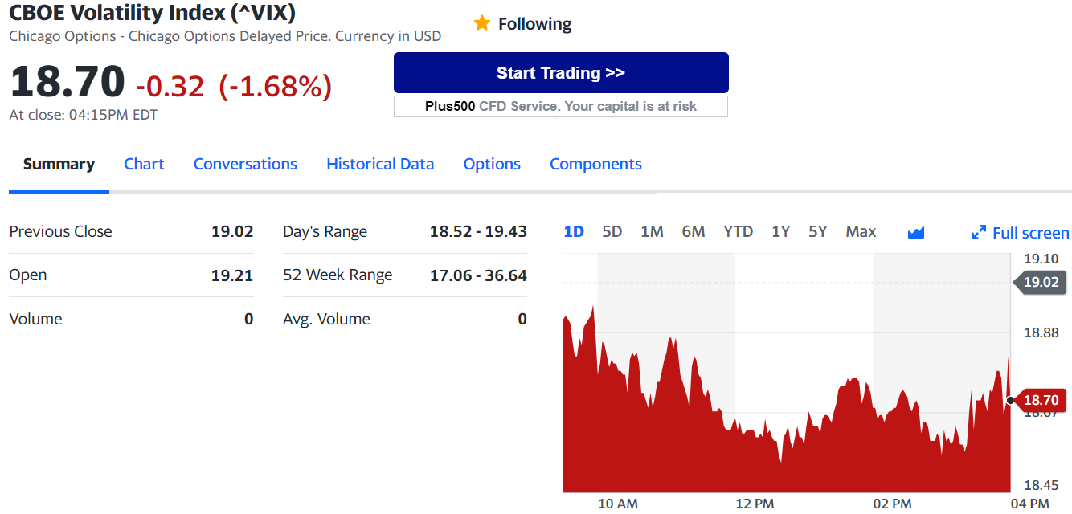The width and height of the screenshot is (1072, 514).
Task: Click the 04 PM chart axis label
Action: 1029,504
